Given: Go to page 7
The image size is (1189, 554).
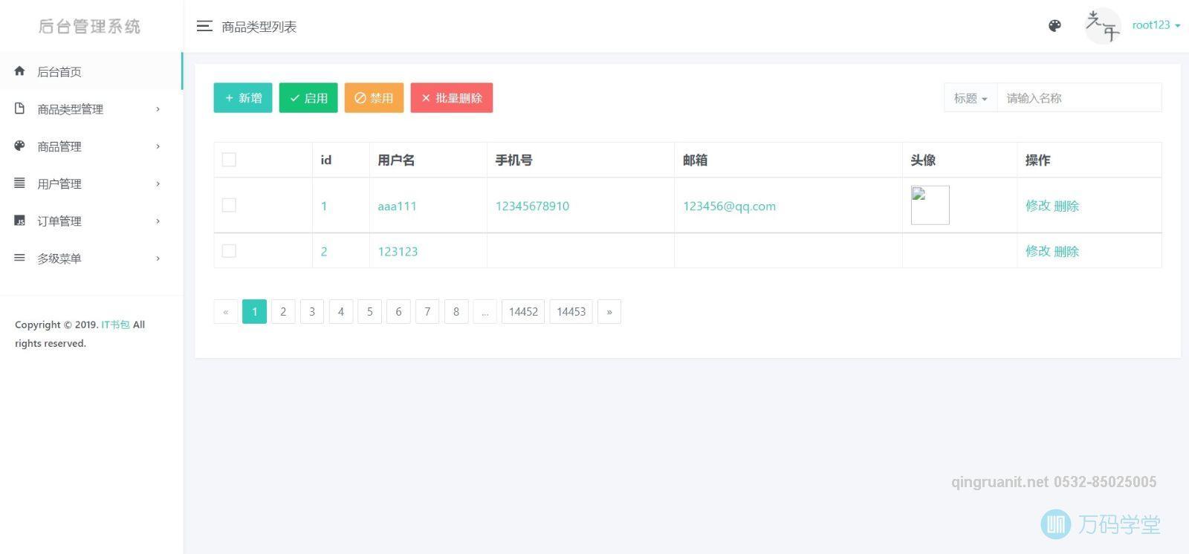Looking at the screenshot, I should click(427, 312).
